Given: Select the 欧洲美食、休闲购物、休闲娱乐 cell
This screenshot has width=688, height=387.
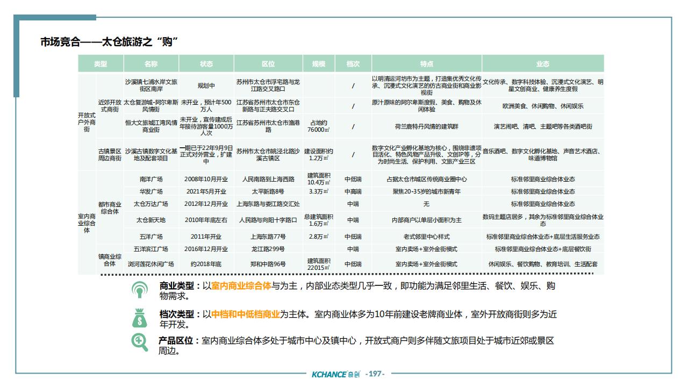Looking at the screenshot, I should (543, 105).
